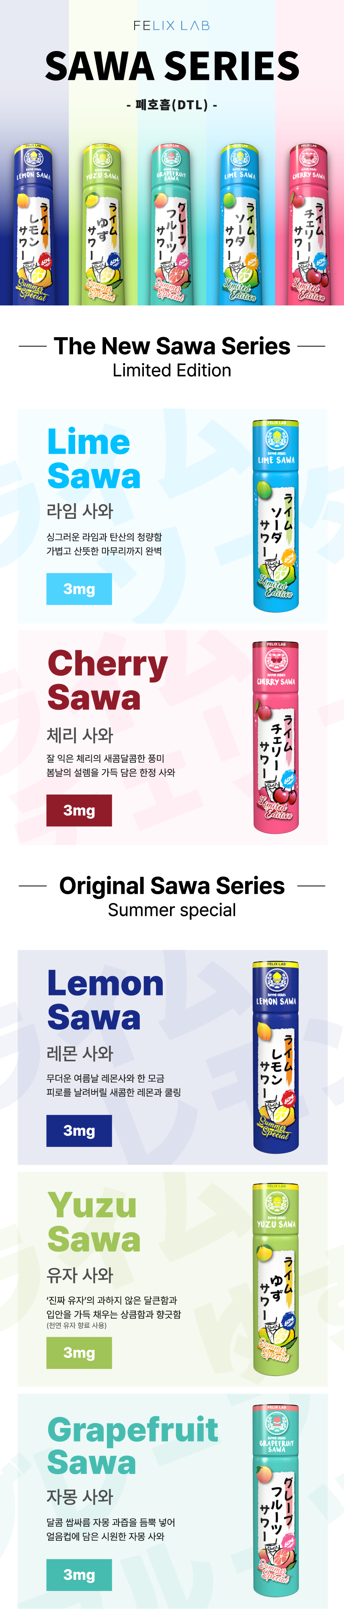Click the SAWA SERIES main title
This screenshot has width=344, height=1620.
point(172,66)
